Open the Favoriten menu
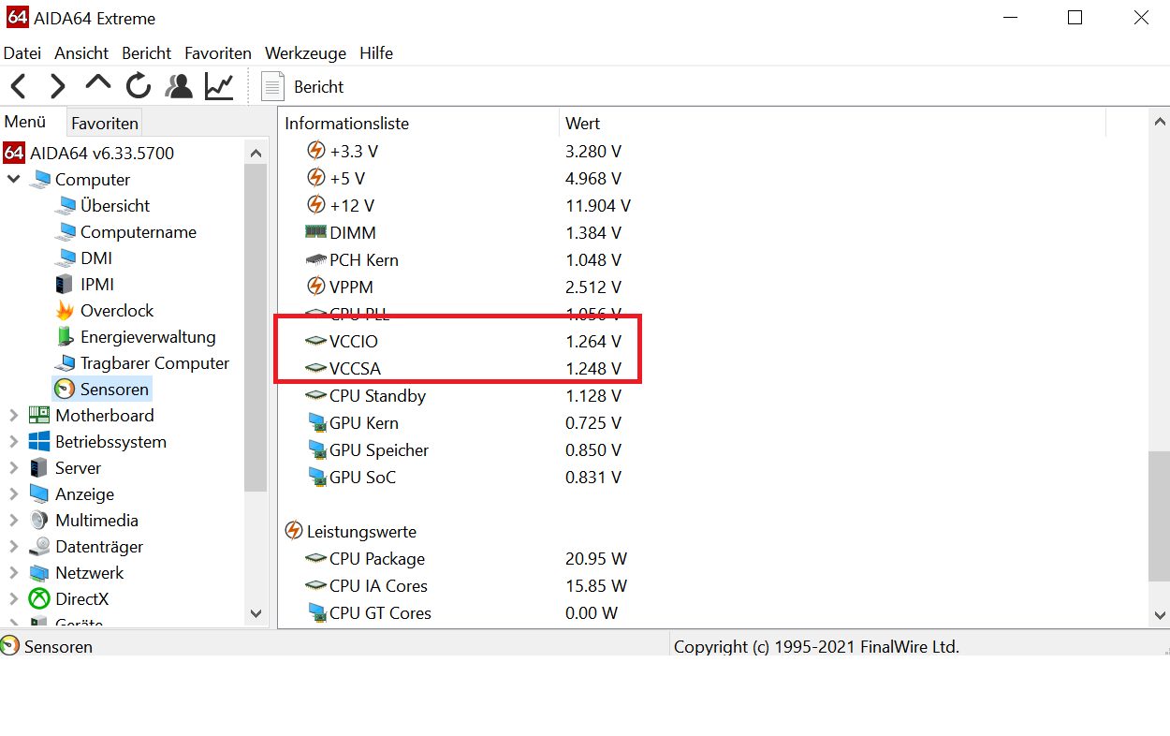Screen dimensions: 1170x736 click(218, 53)
